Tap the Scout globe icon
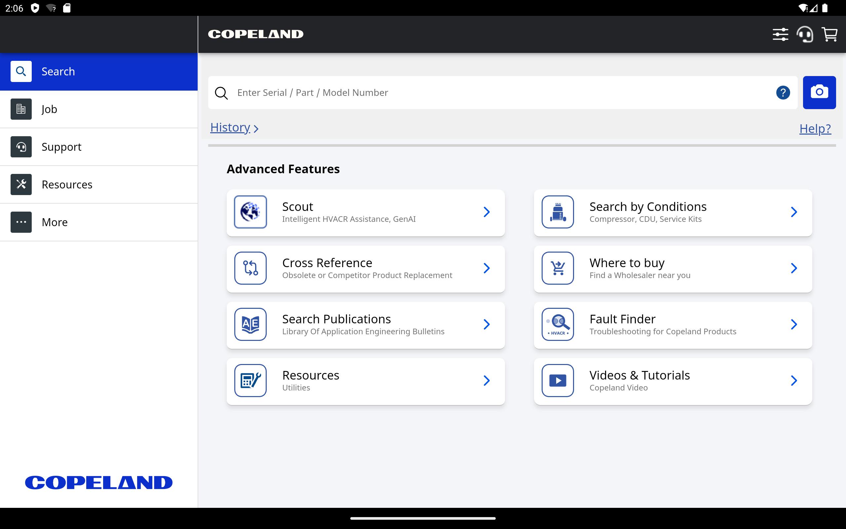The height and width of the screenshot is (529, 846). pyautogui.click(x=250, y=212)
